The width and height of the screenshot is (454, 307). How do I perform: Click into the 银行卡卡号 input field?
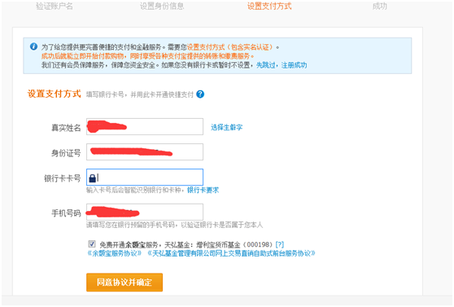(145, 178)
